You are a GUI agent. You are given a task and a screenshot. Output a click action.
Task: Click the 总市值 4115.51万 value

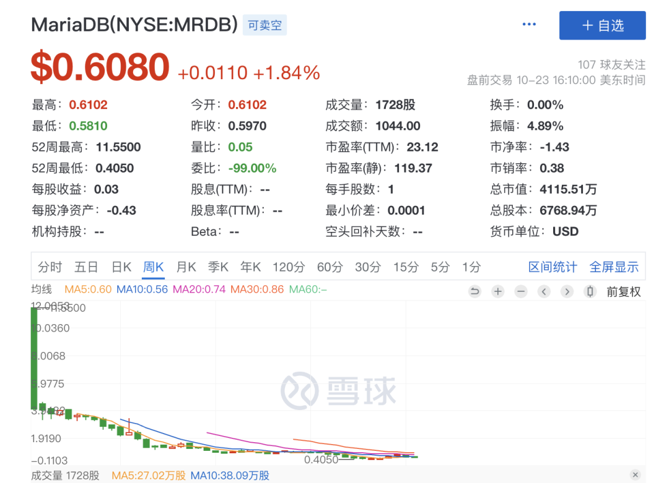point(568,189)
